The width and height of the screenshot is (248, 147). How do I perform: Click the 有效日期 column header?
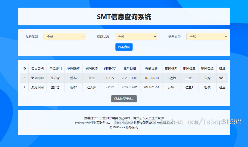(x=151, y=69)
